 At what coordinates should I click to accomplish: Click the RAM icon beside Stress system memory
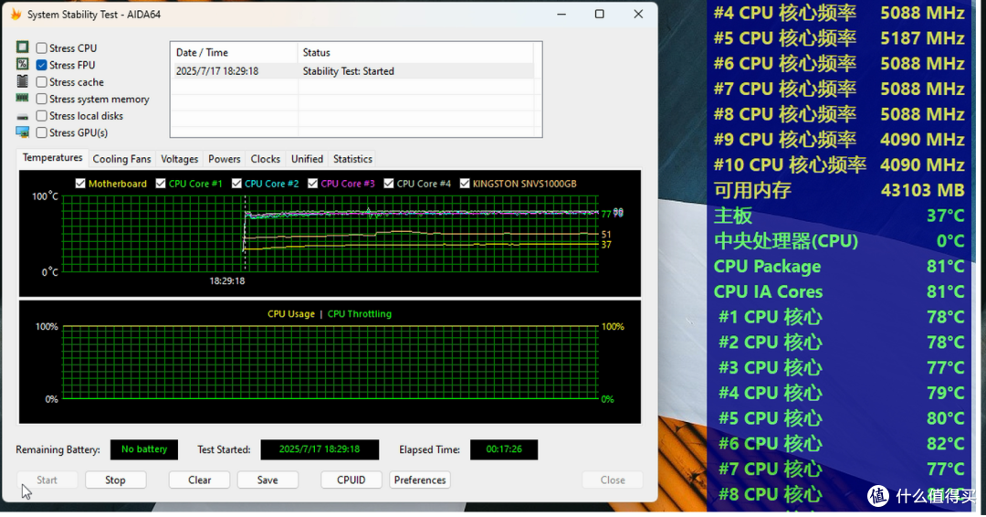click(x=22, y=99)
